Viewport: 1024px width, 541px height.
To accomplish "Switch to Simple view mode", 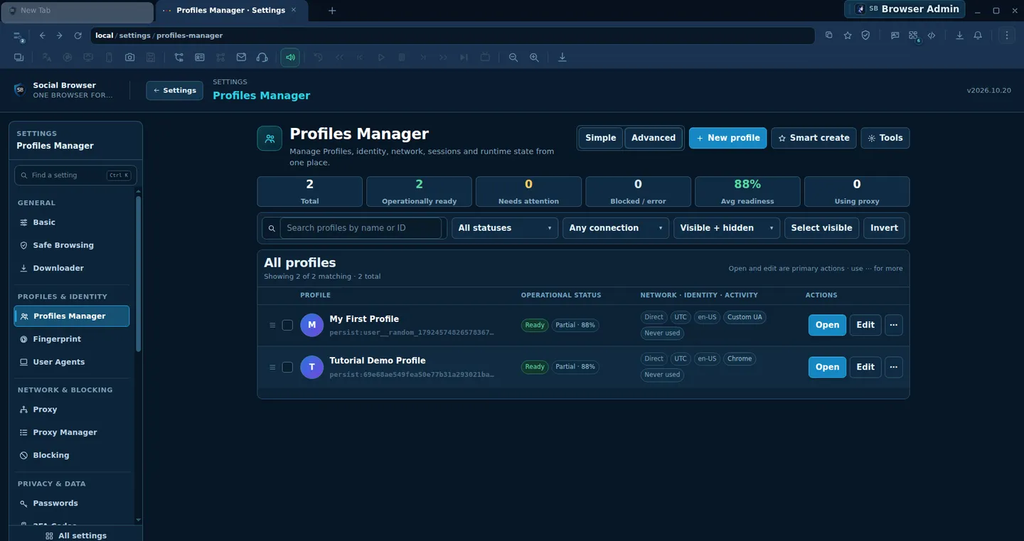I will coord(601,138).
